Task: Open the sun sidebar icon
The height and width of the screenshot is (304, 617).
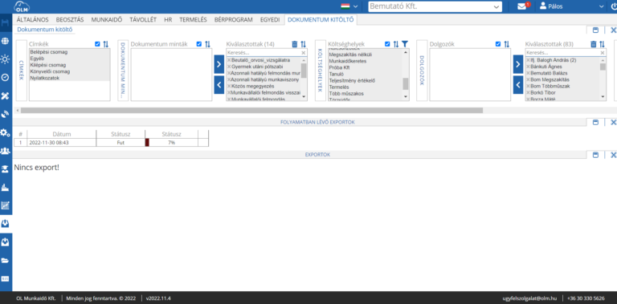Action: [x=5, y=59]
